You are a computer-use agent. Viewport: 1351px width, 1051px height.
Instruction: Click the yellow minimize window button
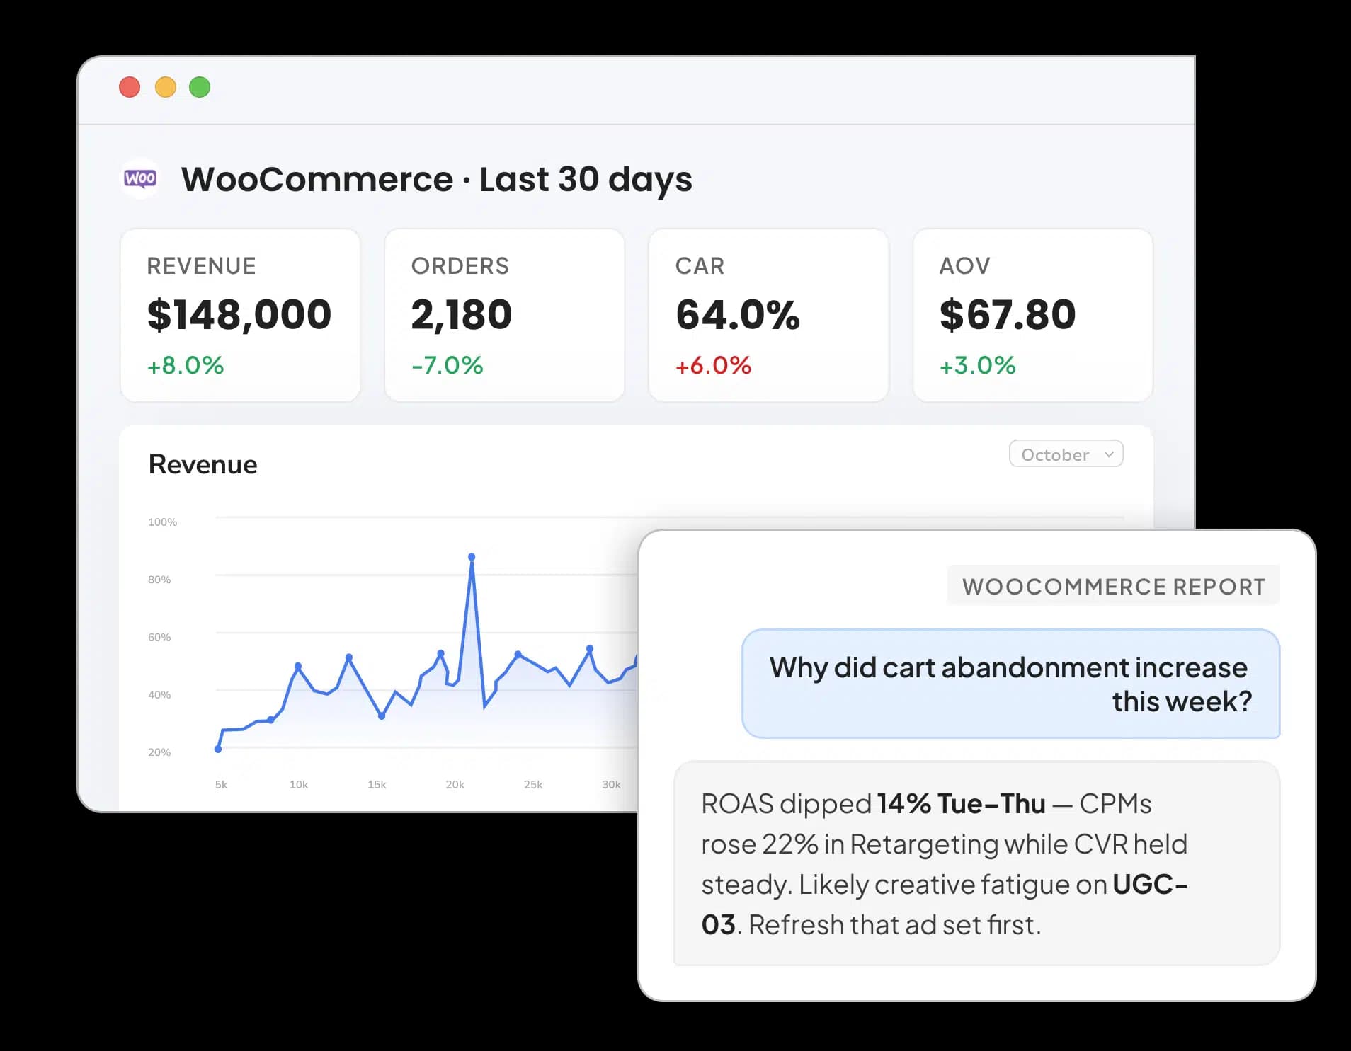pyautogui.click(x=165, y=87)
